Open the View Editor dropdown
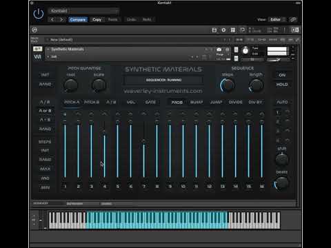This screenshot has width=331, height=248. point(277,19)
